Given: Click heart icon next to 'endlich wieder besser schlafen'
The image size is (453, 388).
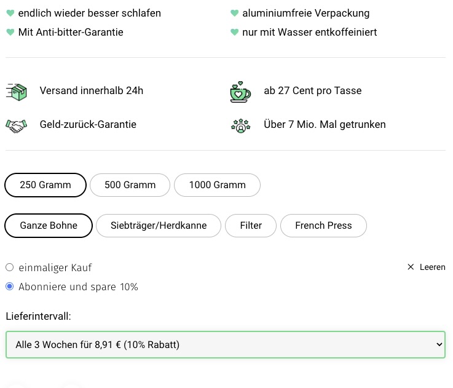Looking at the screenshot, I should pyautogui.click(x=10, y=14).
